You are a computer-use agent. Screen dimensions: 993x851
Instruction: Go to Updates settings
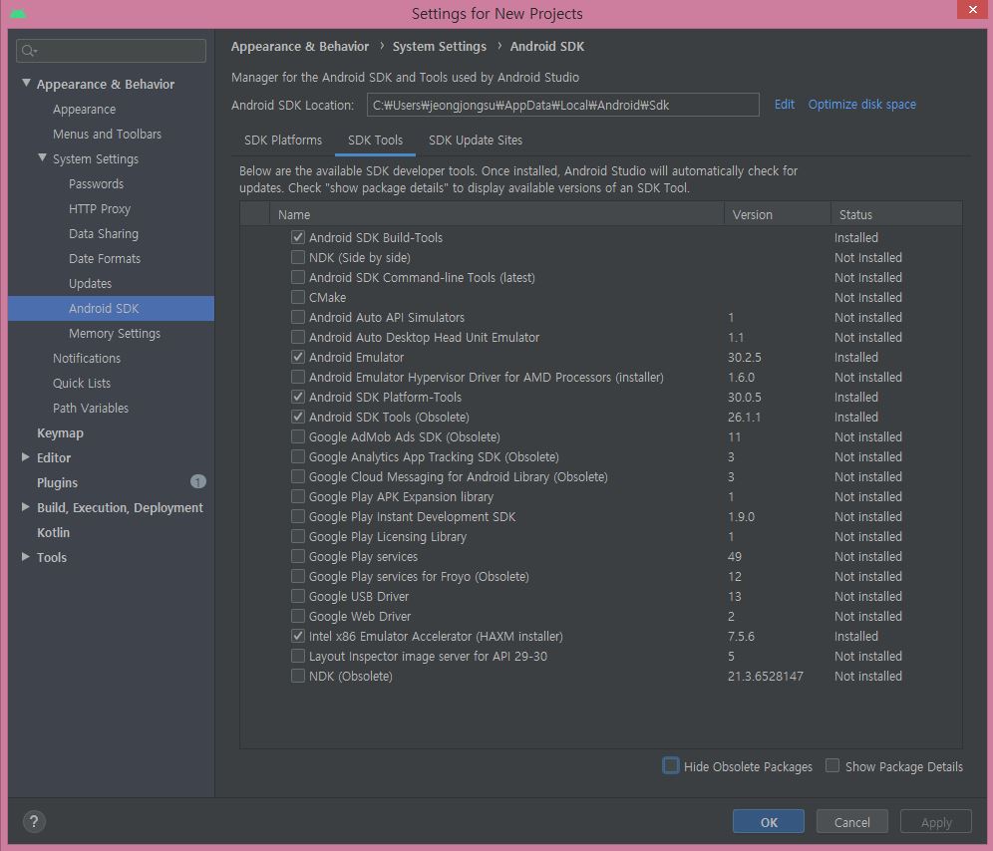click(x=90, y=283)
